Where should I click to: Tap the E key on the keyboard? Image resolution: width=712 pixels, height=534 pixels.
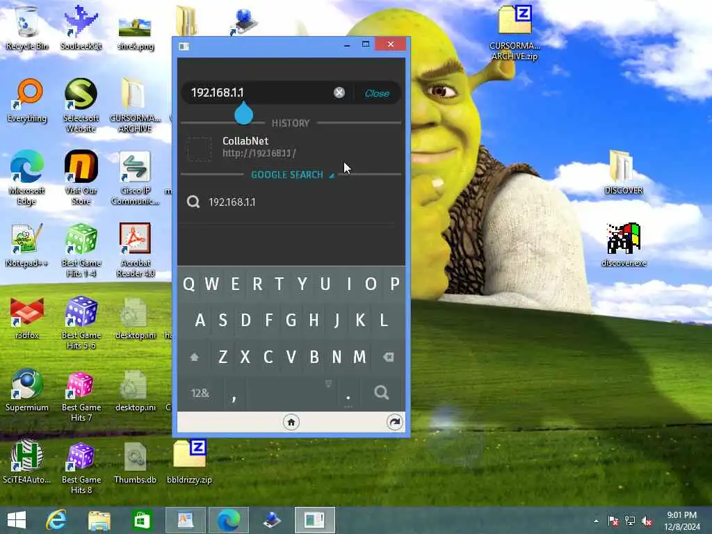click(235, 284)
